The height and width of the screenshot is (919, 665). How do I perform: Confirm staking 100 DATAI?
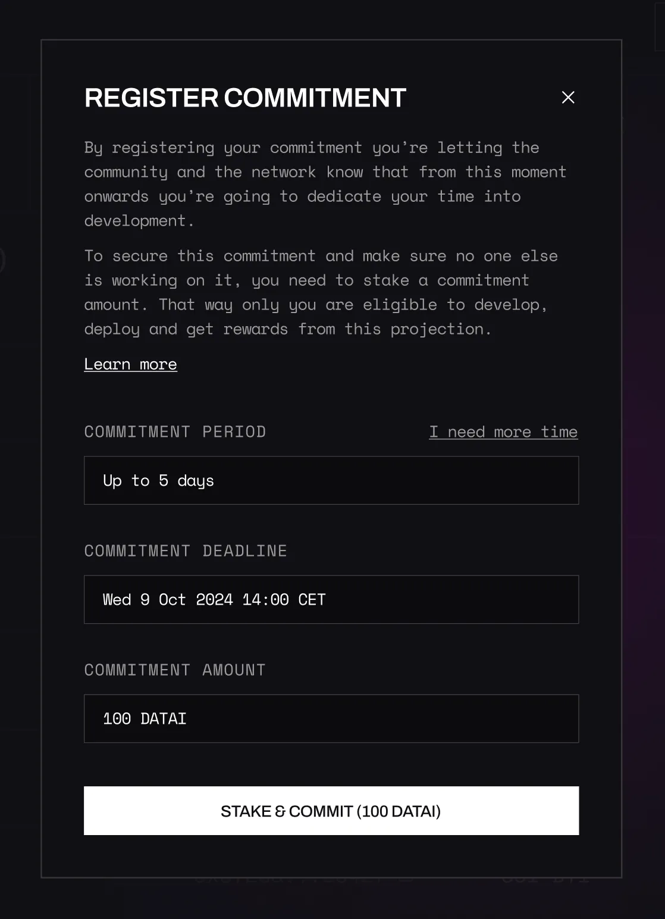point(331,810)
